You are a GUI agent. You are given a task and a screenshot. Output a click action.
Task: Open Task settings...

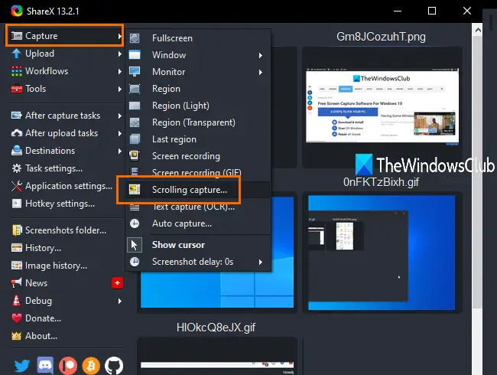pos(67,168)
